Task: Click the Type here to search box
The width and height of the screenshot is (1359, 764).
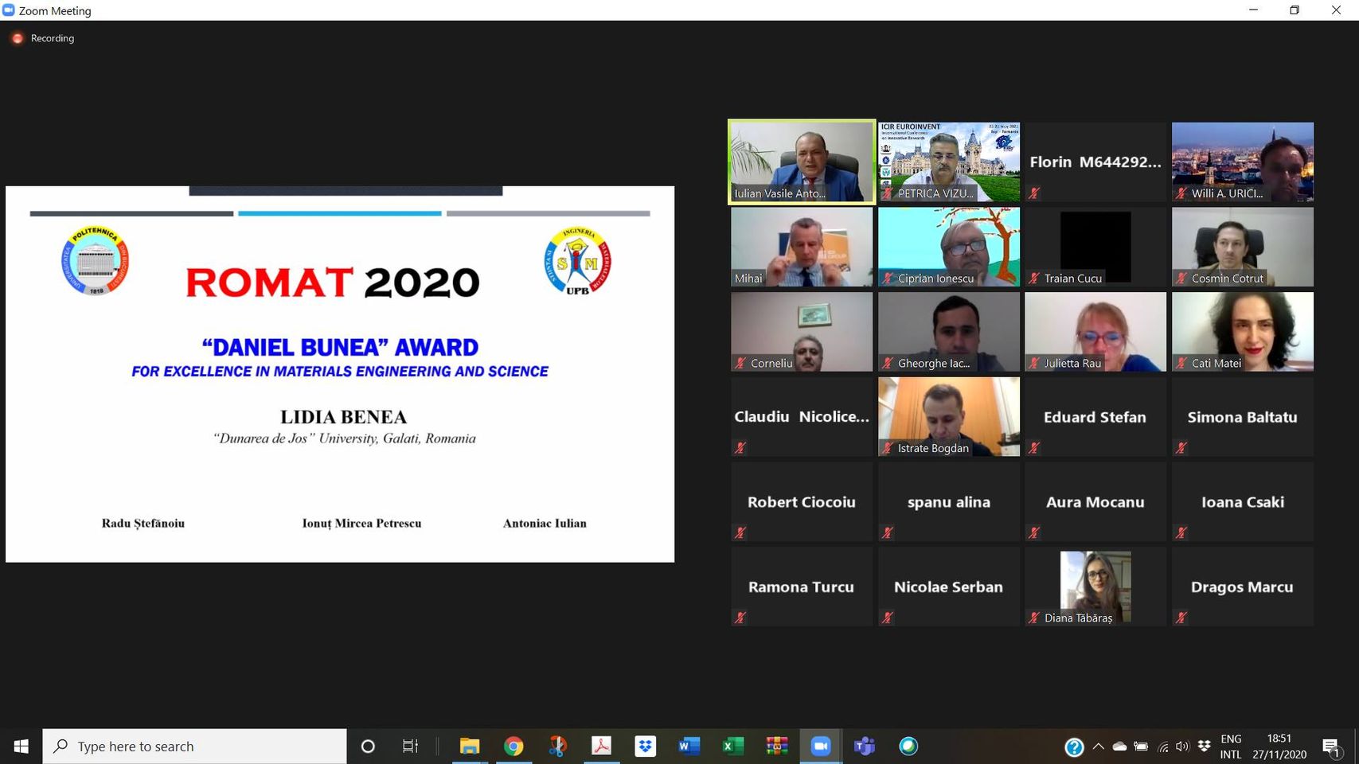Action: (x=195, y=746)
